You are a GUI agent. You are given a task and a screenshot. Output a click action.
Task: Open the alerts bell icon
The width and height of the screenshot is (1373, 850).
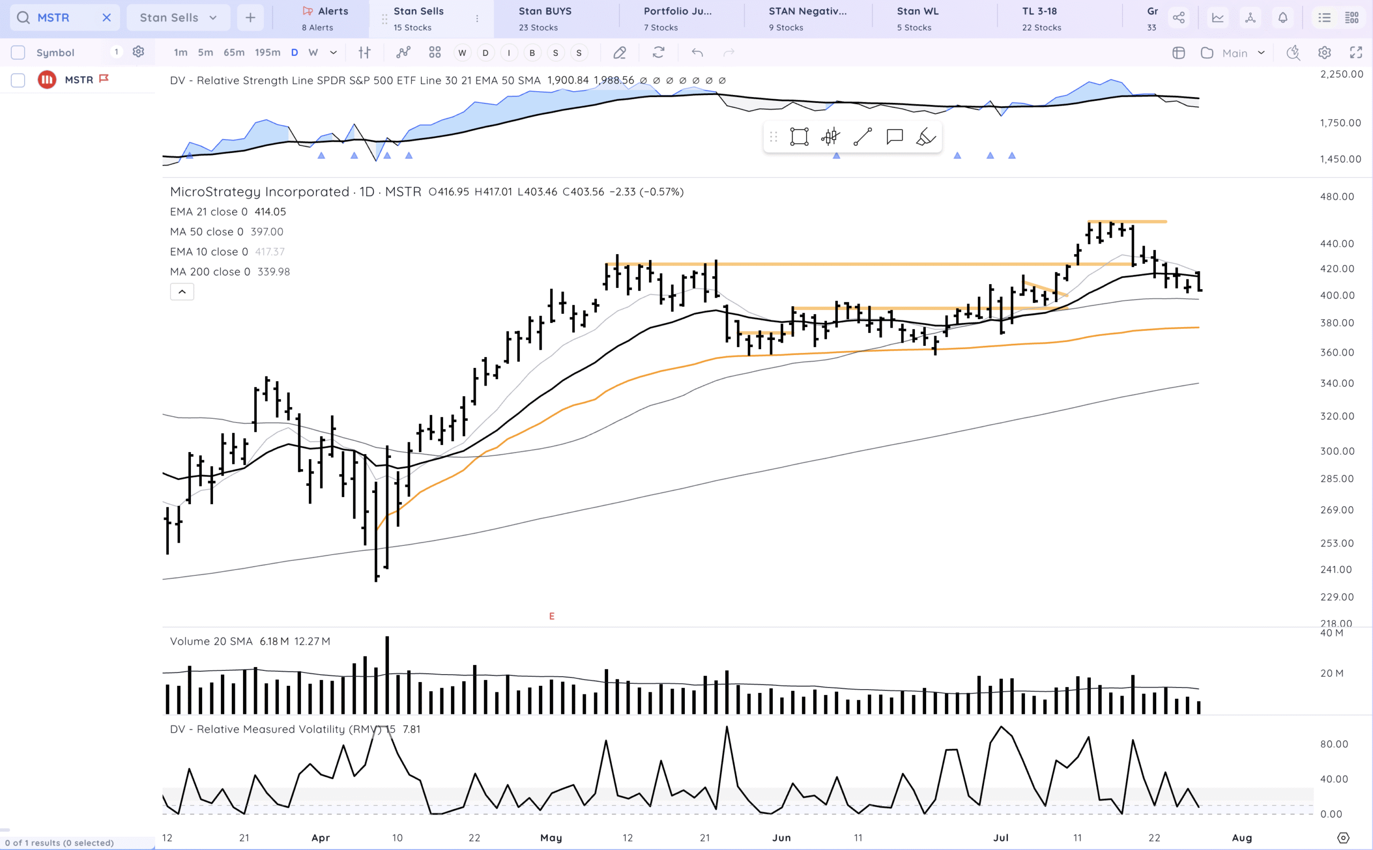(x=1282, y=18)
